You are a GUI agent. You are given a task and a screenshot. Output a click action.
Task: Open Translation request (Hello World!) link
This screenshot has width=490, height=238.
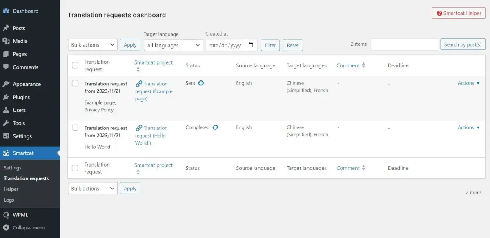click(x=151, y=136)
